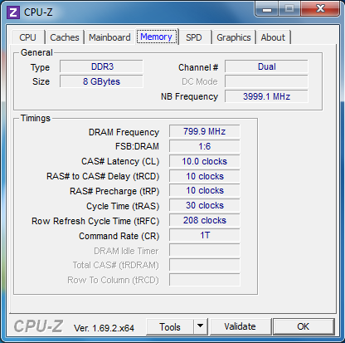Click NB Frequency value 3999.1 MHz

pos(266,96)
